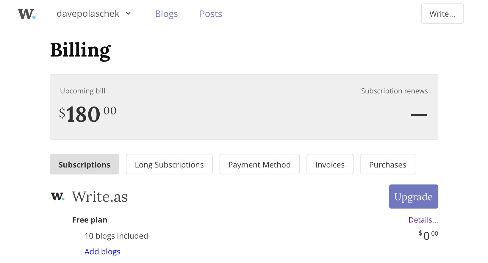Click the Add blogs link

click(102, 252)
